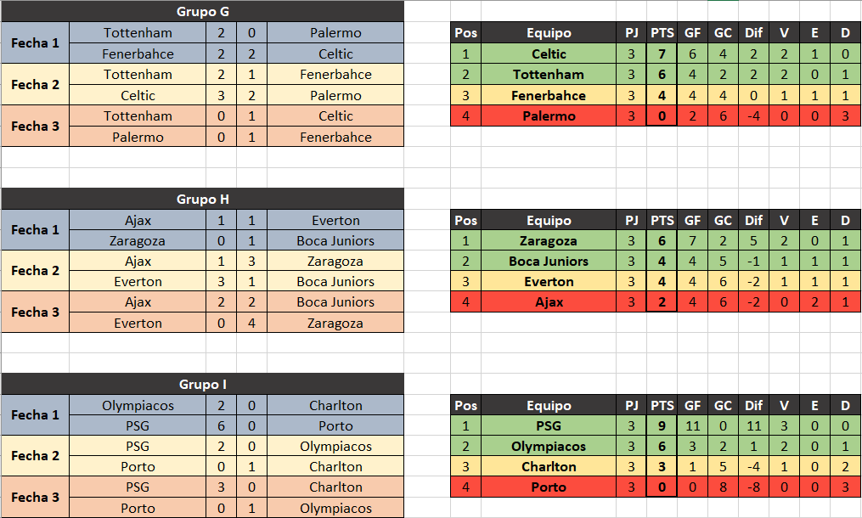Click the PTS header in Grupo G table
Viewport: 862px width, 518px height.
(x=662, y=33)
